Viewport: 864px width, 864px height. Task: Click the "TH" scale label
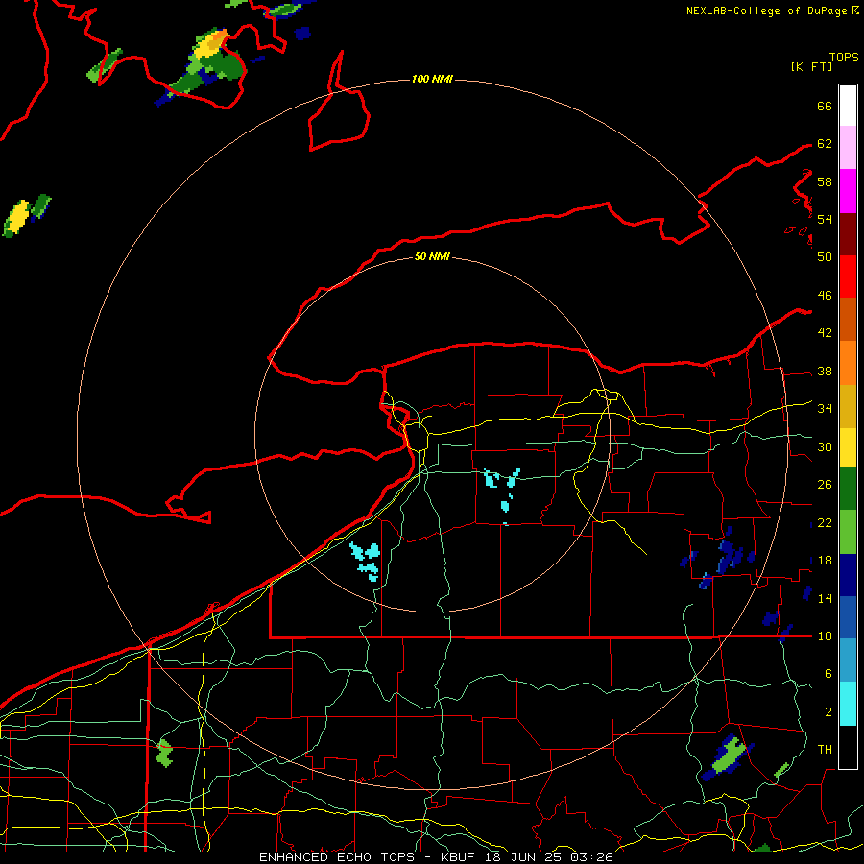coord(825,749)
